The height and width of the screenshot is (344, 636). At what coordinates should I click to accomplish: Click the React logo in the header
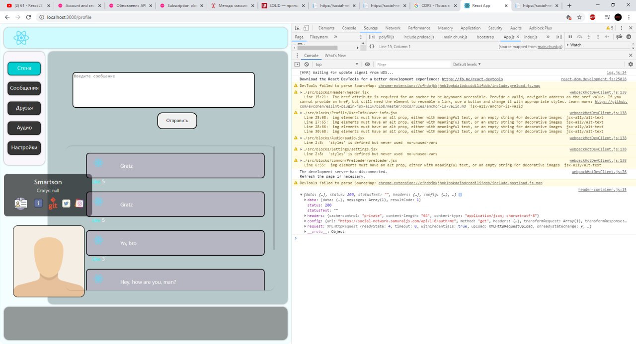point(21,38)
